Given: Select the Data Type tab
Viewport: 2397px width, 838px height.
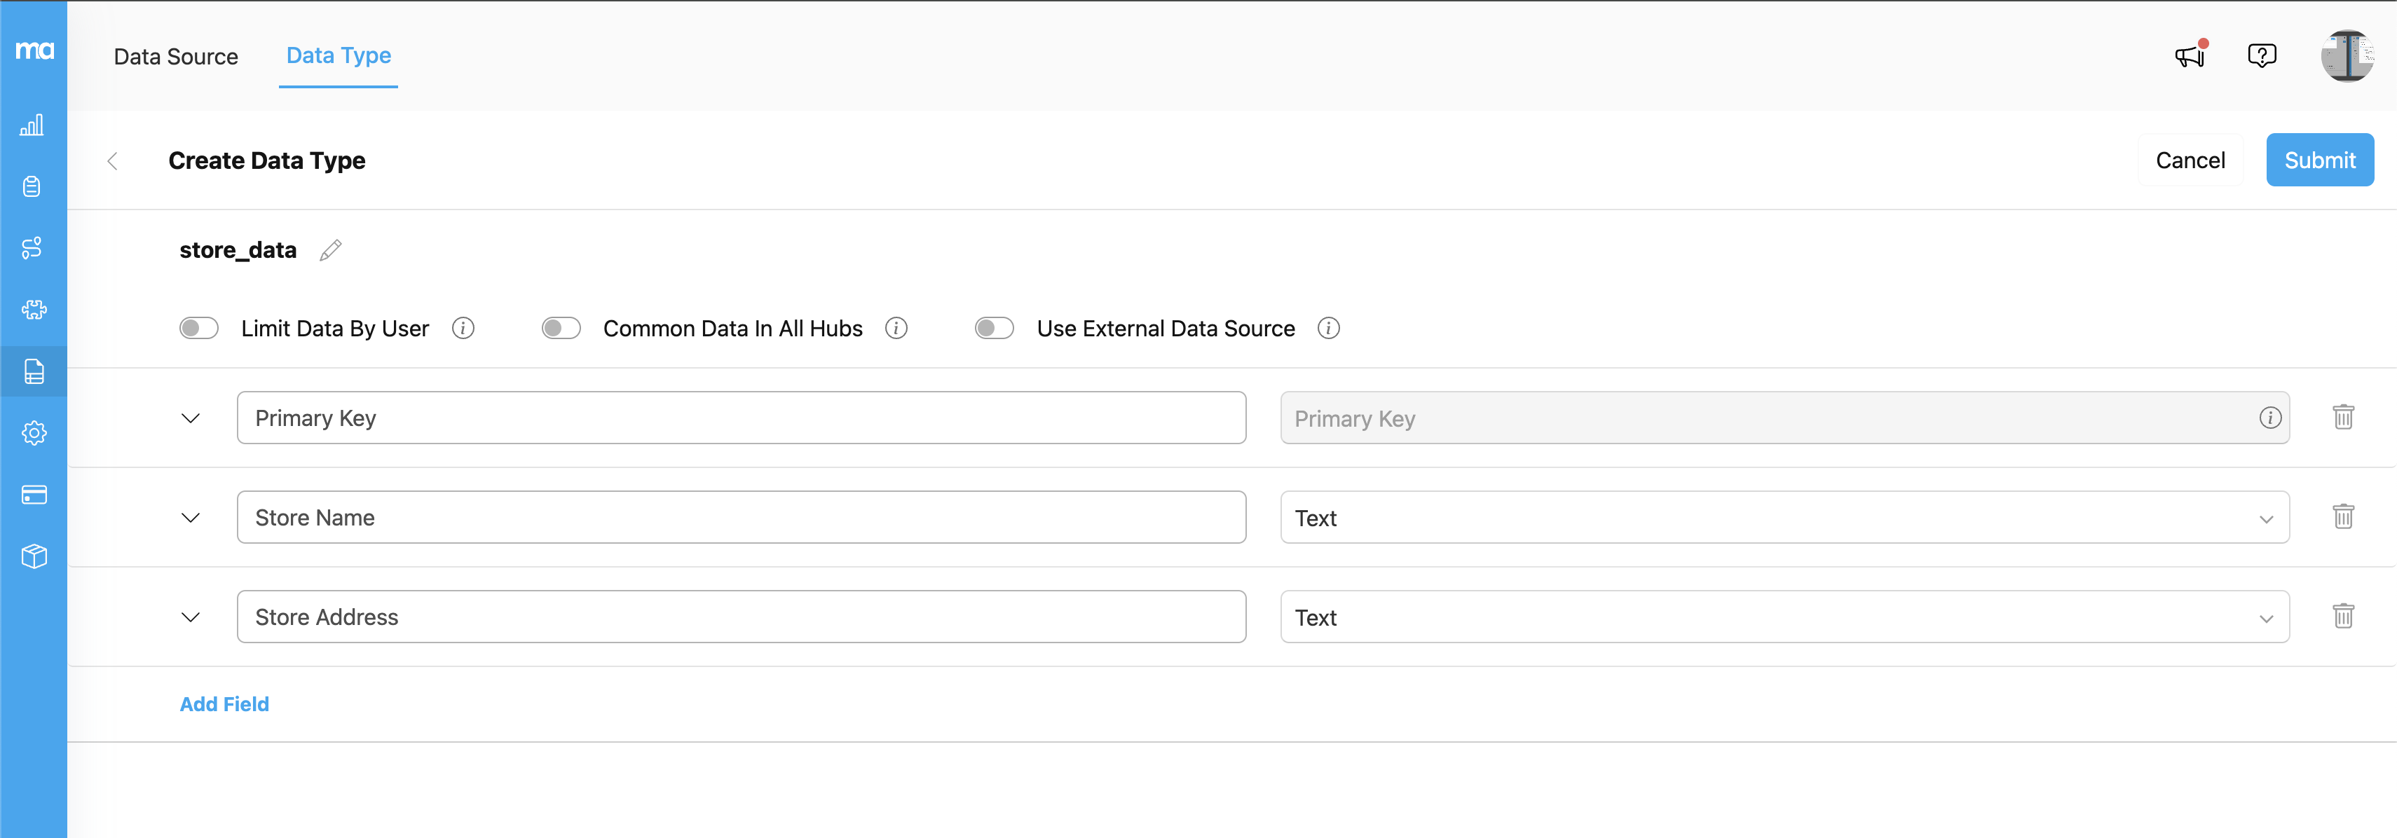Looking at the screenshot, I should click(x=338, y=56).
